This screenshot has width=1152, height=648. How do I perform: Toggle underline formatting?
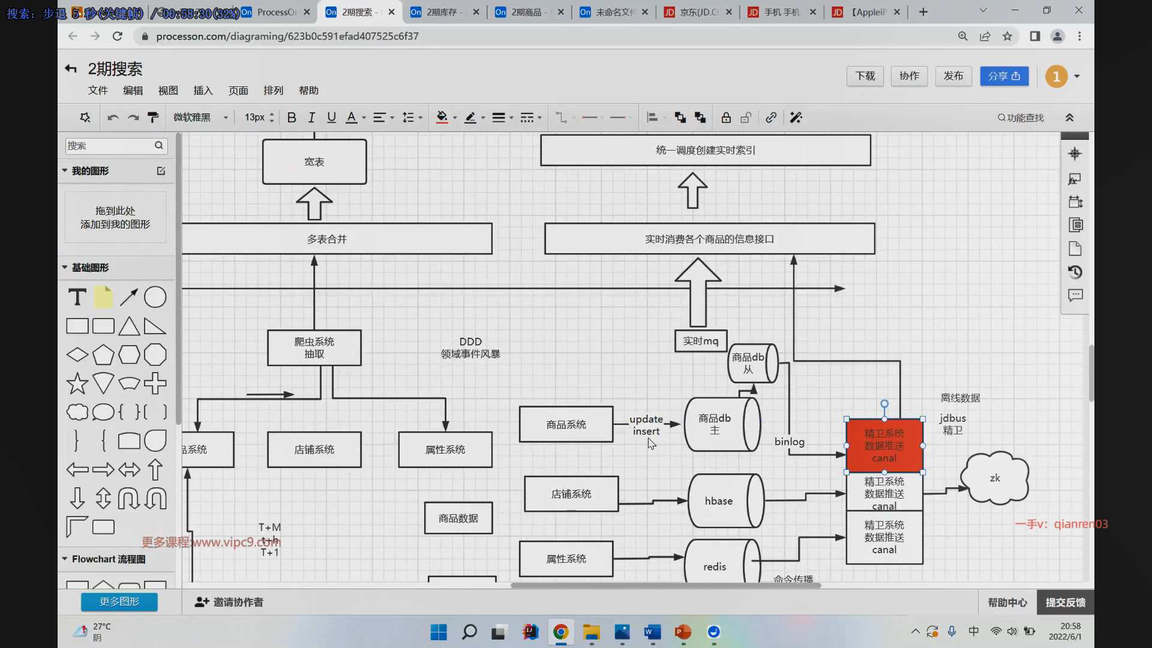point(331,118)
